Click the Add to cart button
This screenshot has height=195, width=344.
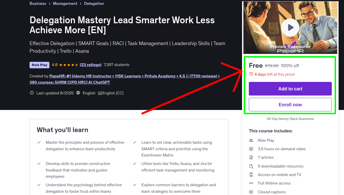pyautogui.click(x=290, y=89)
